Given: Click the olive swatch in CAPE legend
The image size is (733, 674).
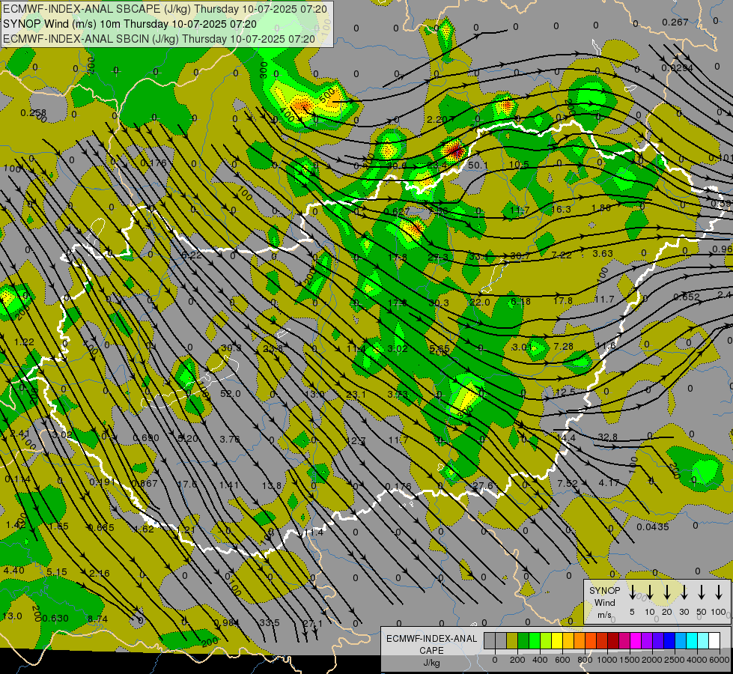Looking at the screenshot, I should 512,641.
